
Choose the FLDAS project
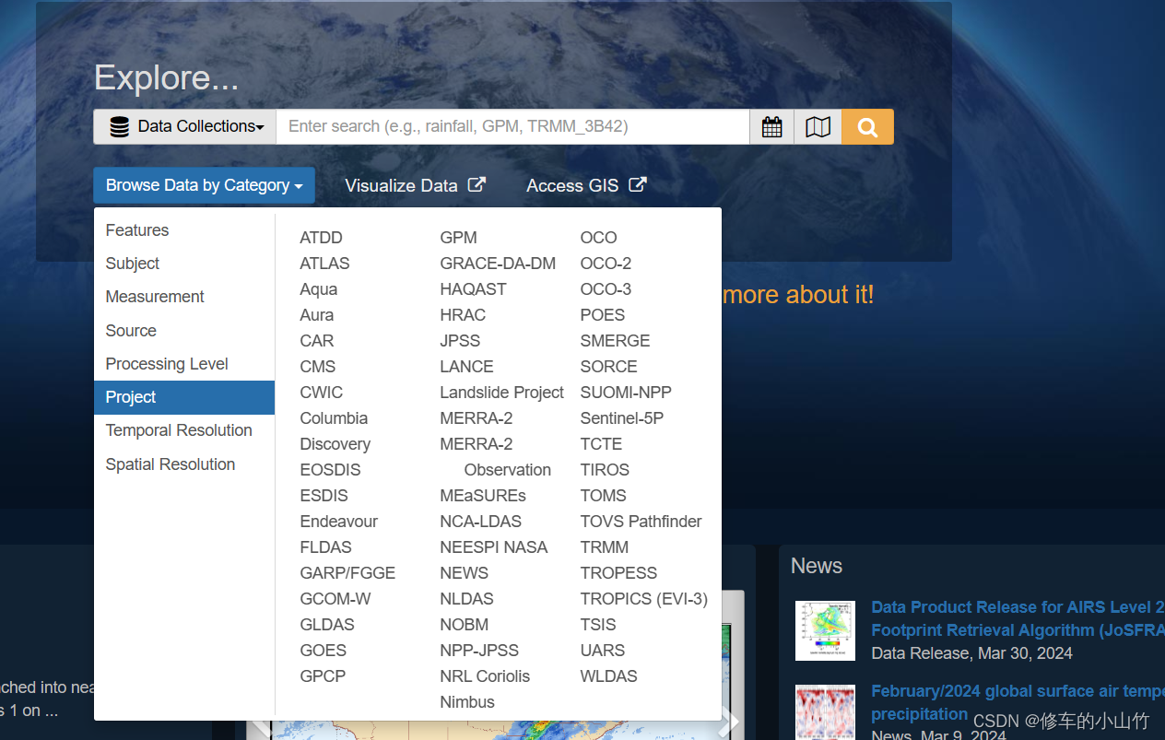click(325, 547)
